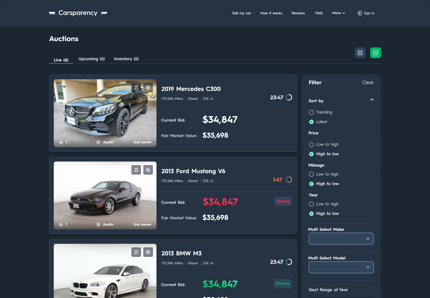Open the Upcoming (6) tab
Screen dimensions: 430x298
(92, 59)
